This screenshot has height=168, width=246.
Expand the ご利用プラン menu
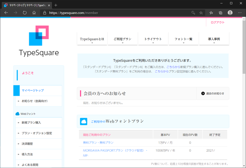pyautogui.click(x=123, y=39)
